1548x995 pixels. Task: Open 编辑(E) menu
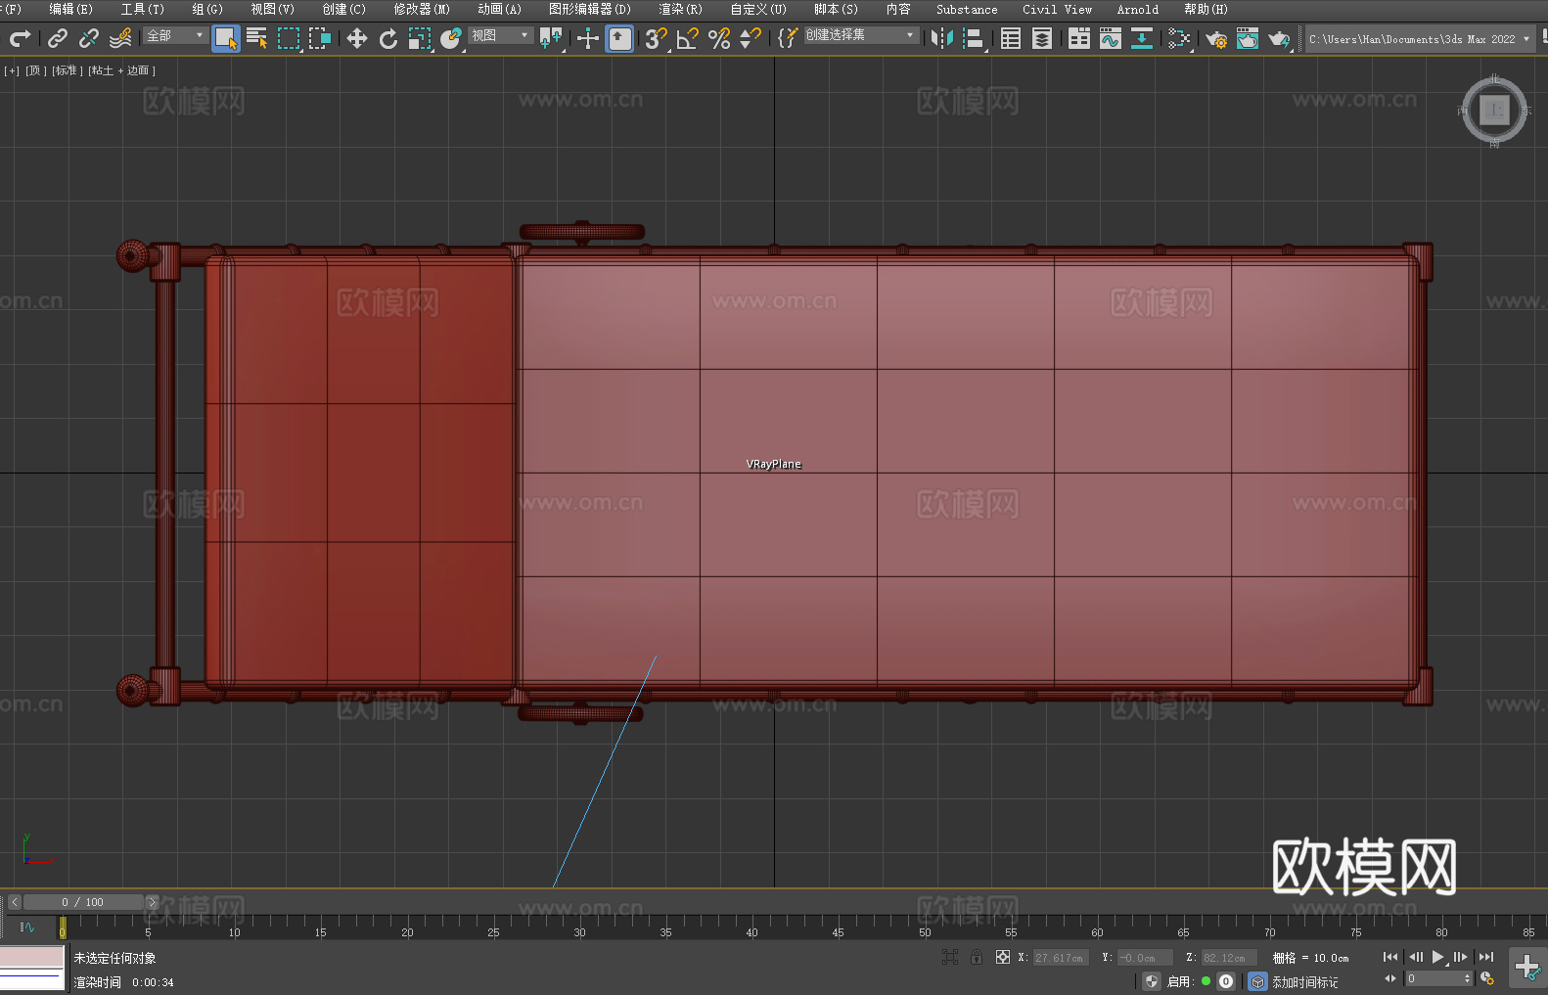(x=70, y=9)
